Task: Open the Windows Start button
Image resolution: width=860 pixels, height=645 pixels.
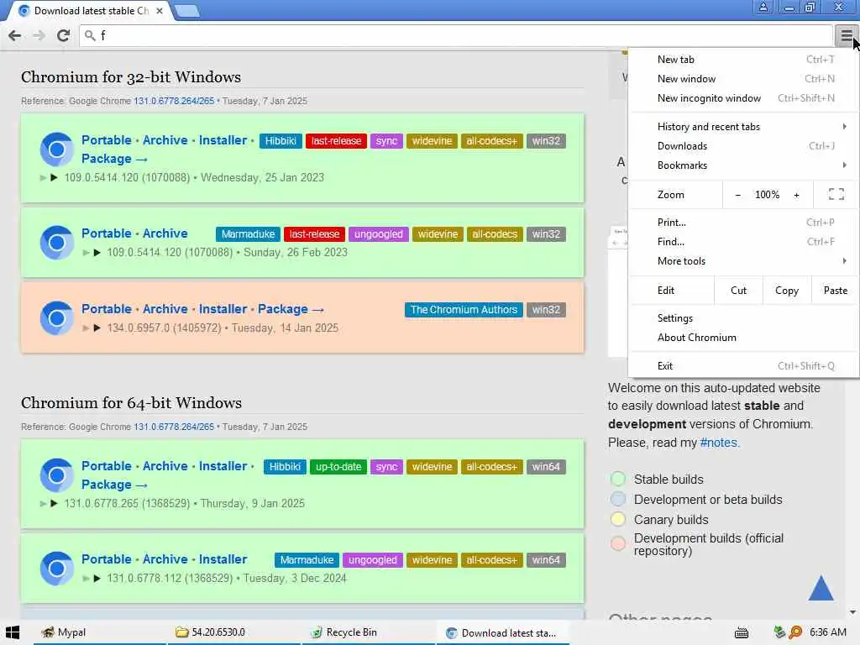Action: 12,632
